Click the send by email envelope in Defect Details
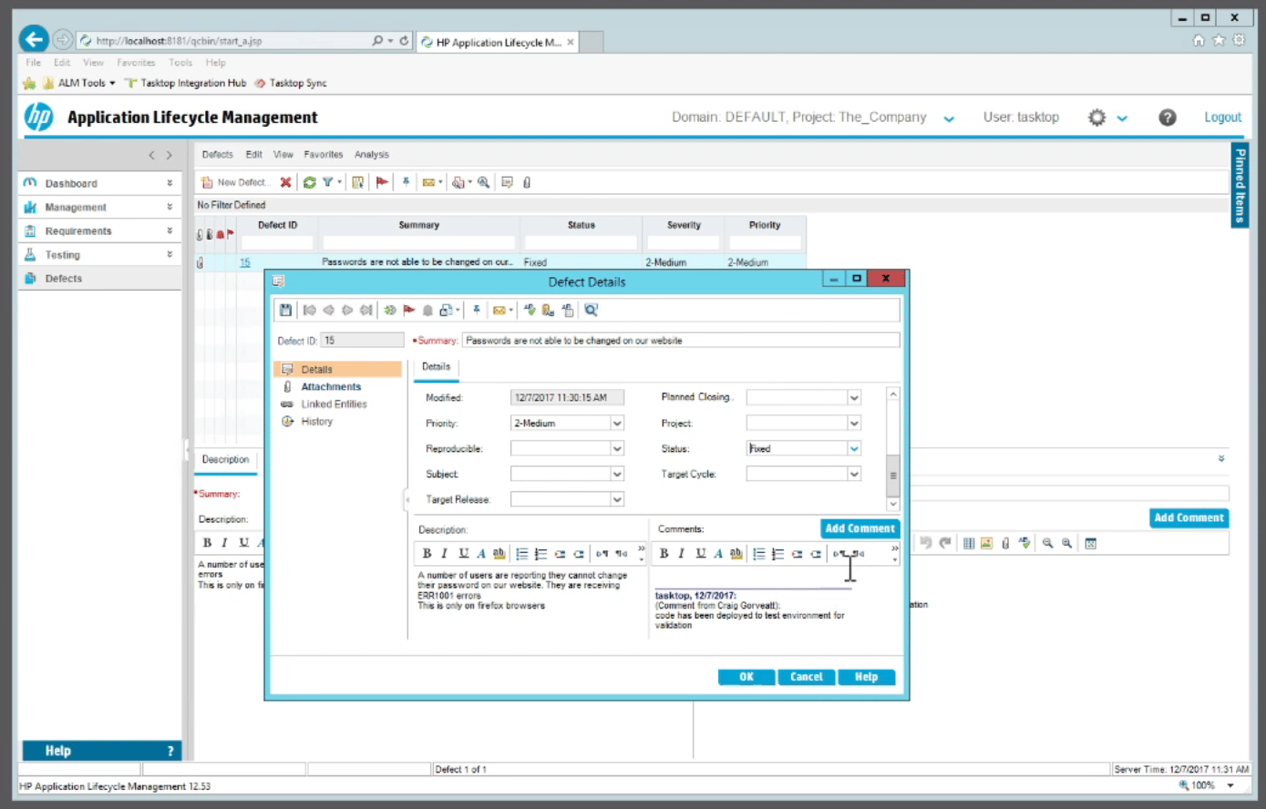Screen dimensions: 1266x809 click(499, 310)
